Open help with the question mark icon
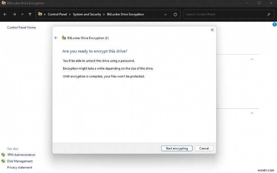Image resolution: width=277 pixels, height=173 pixels. pos(275,24)
